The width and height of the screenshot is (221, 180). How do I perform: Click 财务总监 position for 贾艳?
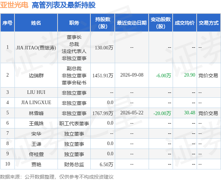74,164
